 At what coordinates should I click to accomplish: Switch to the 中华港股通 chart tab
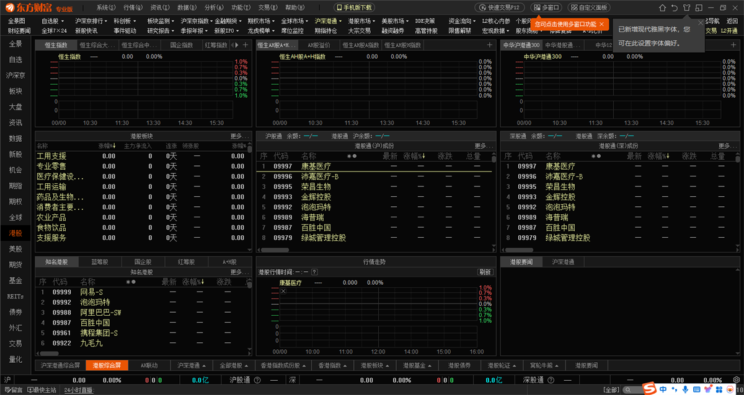coord(563,45)
